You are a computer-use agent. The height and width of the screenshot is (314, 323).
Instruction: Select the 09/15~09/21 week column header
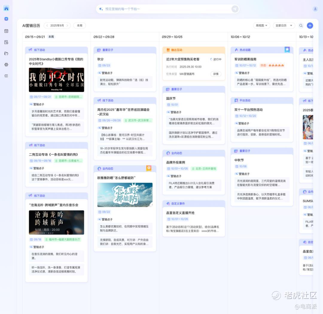[57, 37]
